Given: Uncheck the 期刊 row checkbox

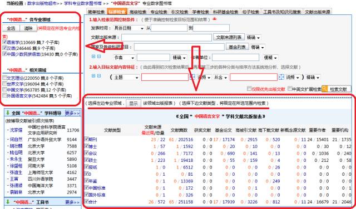Looking at the screenshot, I should click(86, 139).
